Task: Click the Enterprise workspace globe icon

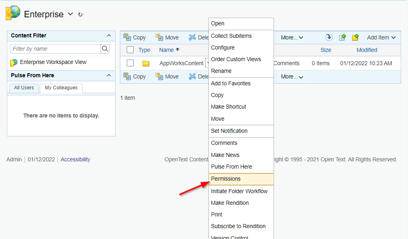Action: [13, 13]
